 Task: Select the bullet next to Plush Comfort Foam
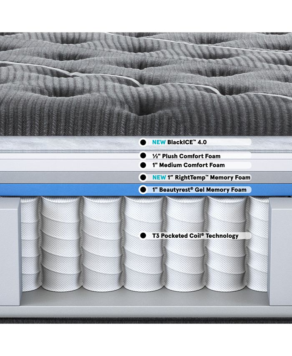click(x=143, y=156)
